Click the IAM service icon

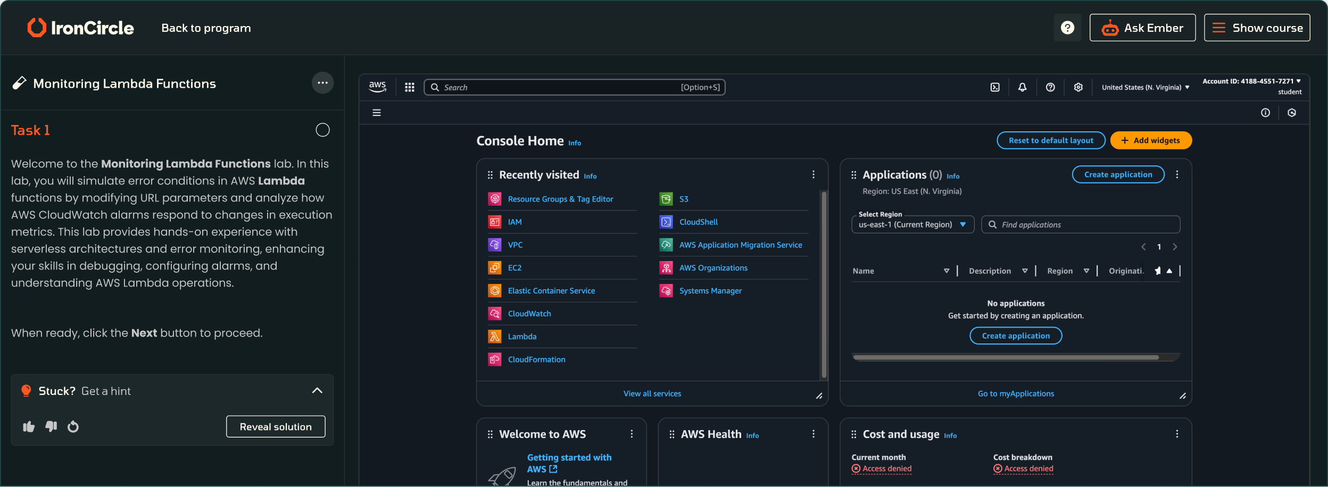[x=495, y=222]
